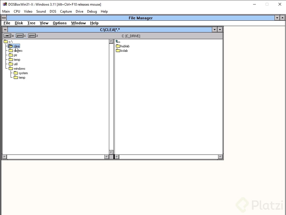The image size is (286, 215).
Task: Select the lsslab folder in file list
Action: point(122,51)
